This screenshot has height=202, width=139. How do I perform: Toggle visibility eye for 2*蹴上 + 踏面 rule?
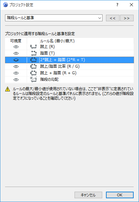16,60
